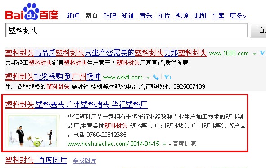Open the 贴吧 tab

110,16
